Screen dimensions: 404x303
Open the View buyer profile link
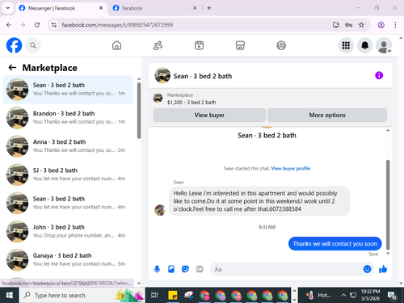coord(291,168)
